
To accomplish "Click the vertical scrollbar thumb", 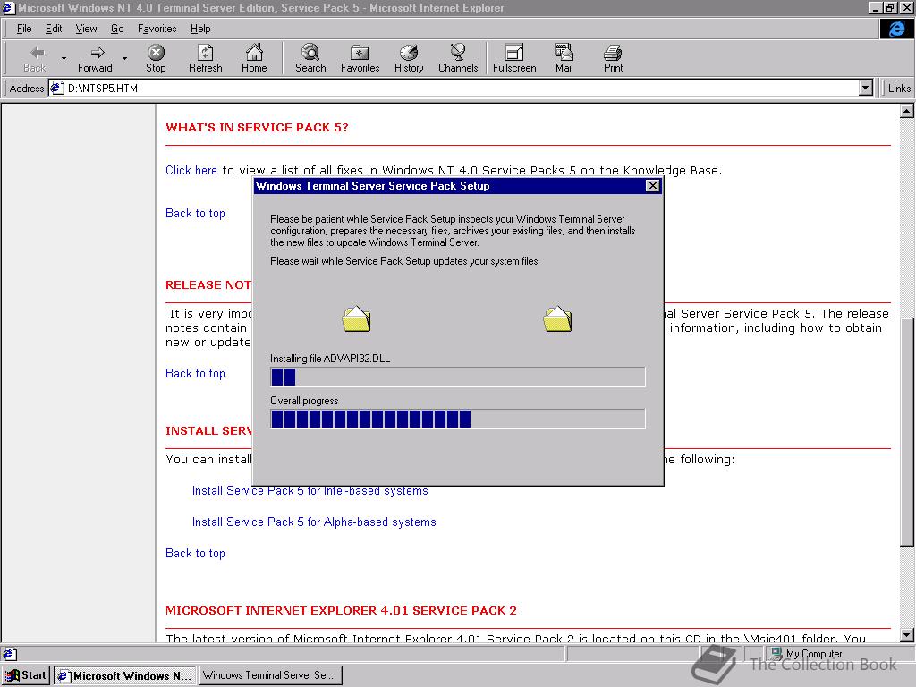I will coord(907,432).
